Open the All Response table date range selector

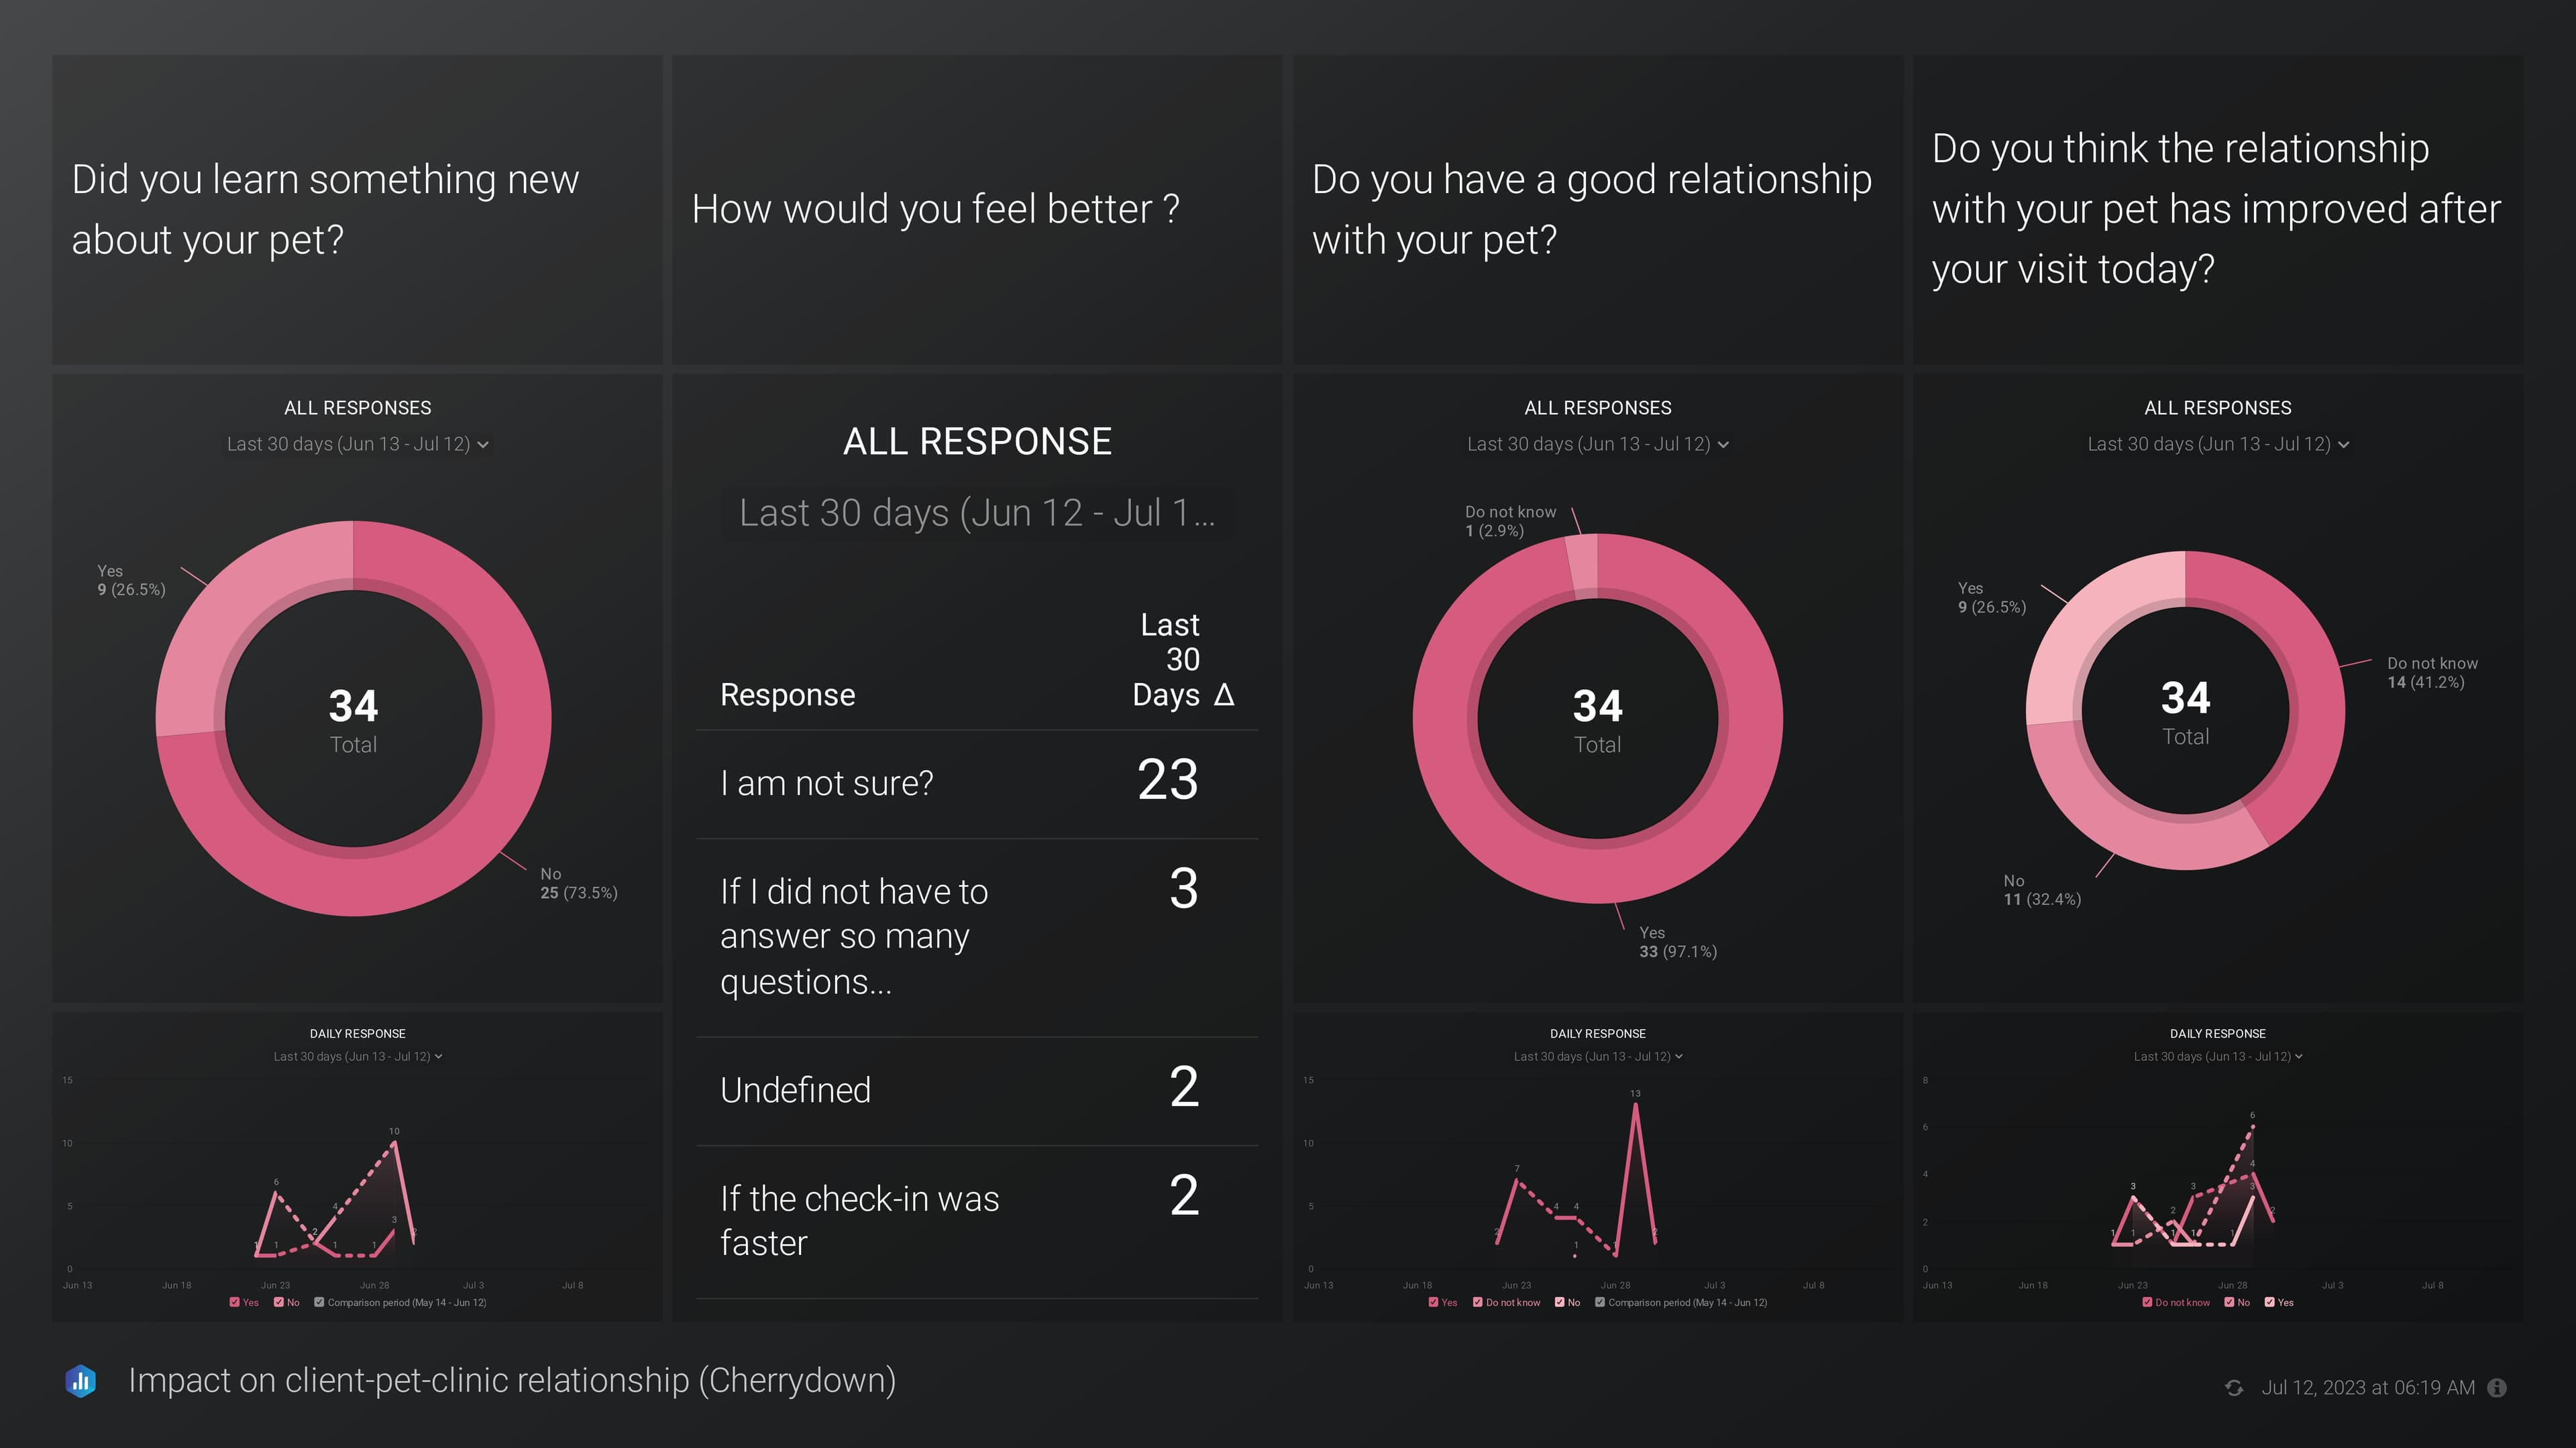tap(977, 514)
